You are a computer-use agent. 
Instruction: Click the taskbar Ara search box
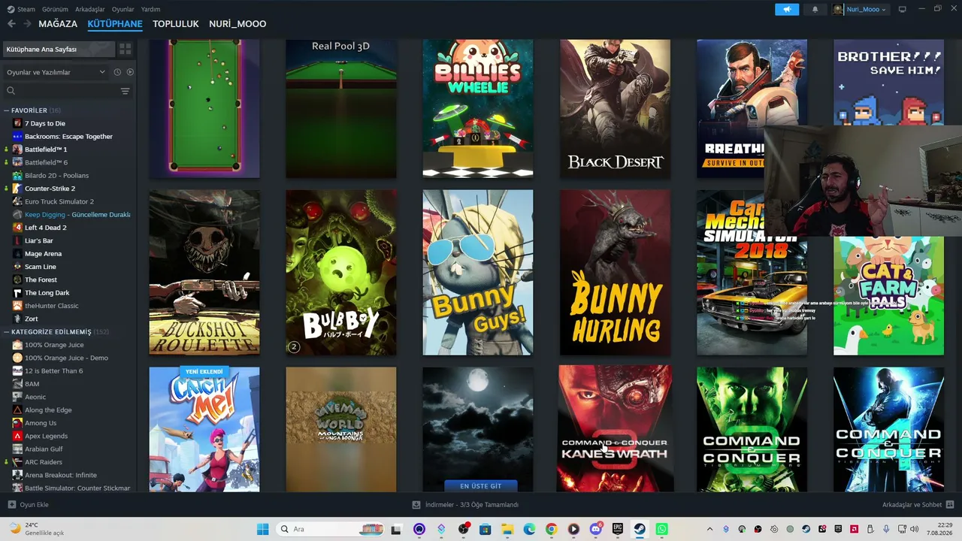tap(330, 529)
